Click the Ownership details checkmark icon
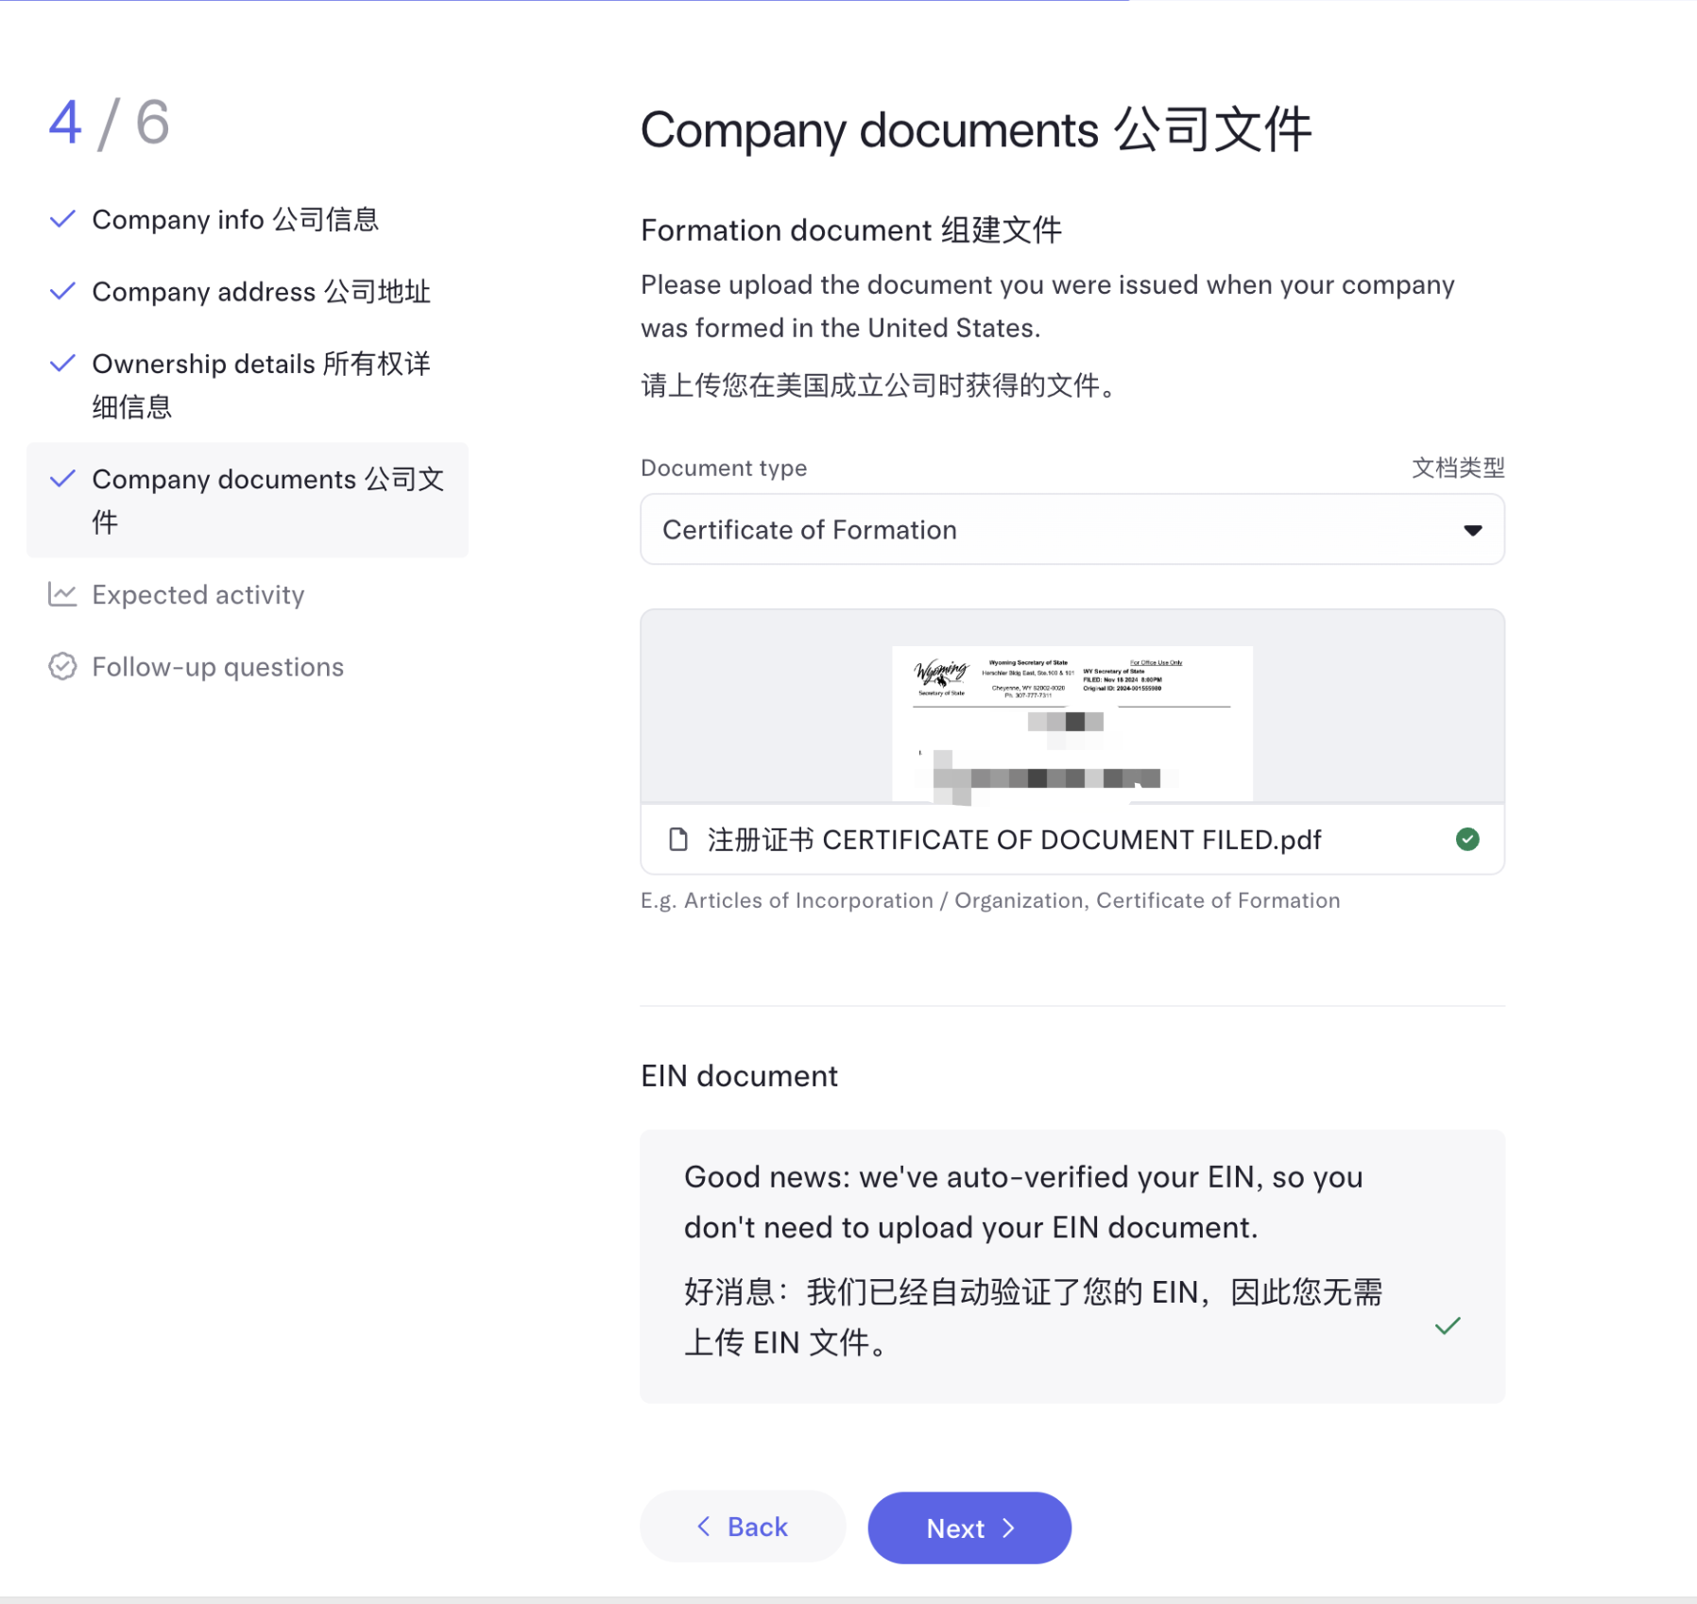This screenshot has width=1697, height=1604. click(62, 363)
